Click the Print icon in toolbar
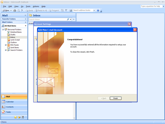165x124 pixels. [x=15, y=11]
